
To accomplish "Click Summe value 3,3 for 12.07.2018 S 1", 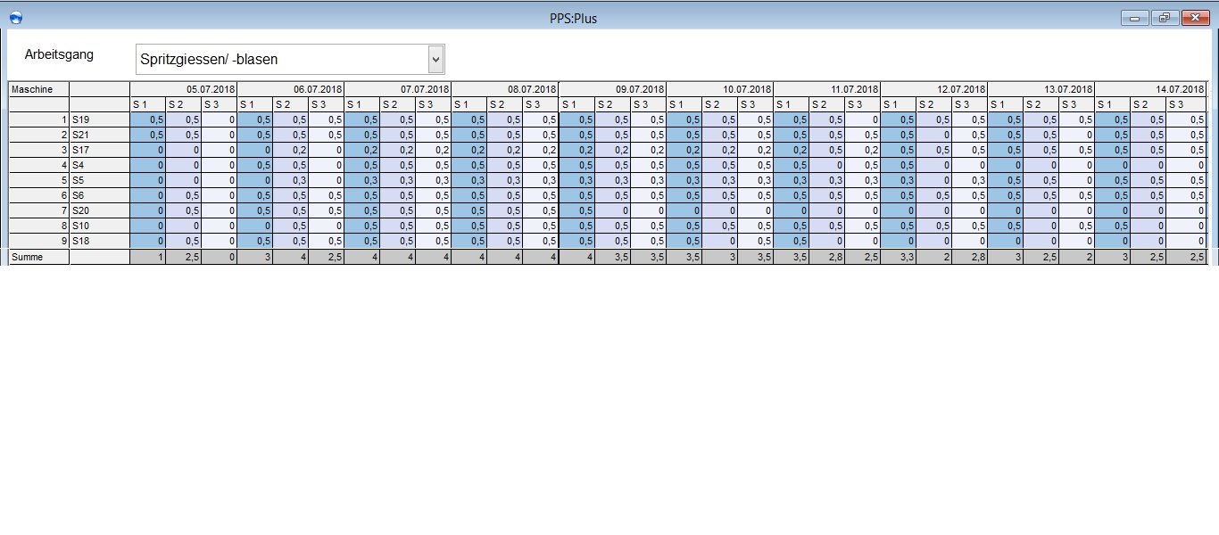I will click(x=898, y=257).
